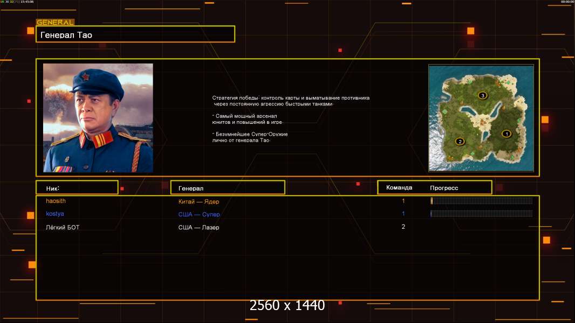Select player name haosith
Viewport: 575px width, 323px height.
56,201
